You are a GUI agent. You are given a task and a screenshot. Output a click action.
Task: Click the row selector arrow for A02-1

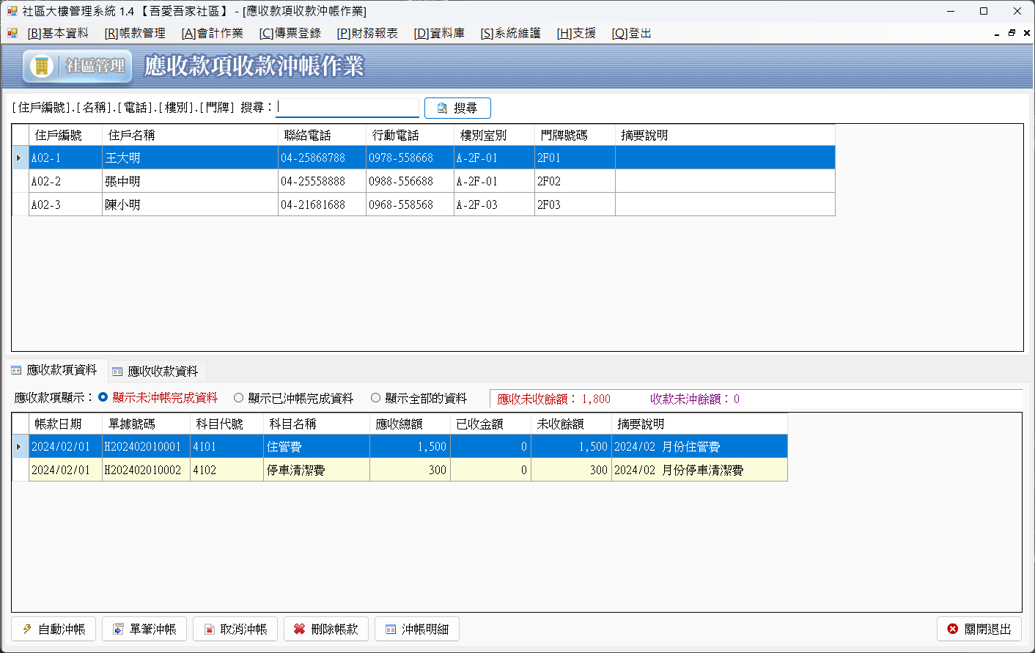tap(21, 158)
